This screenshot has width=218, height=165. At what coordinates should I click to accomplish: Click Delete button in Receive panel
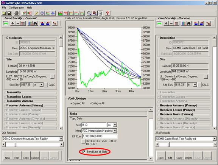click(188, 156)
